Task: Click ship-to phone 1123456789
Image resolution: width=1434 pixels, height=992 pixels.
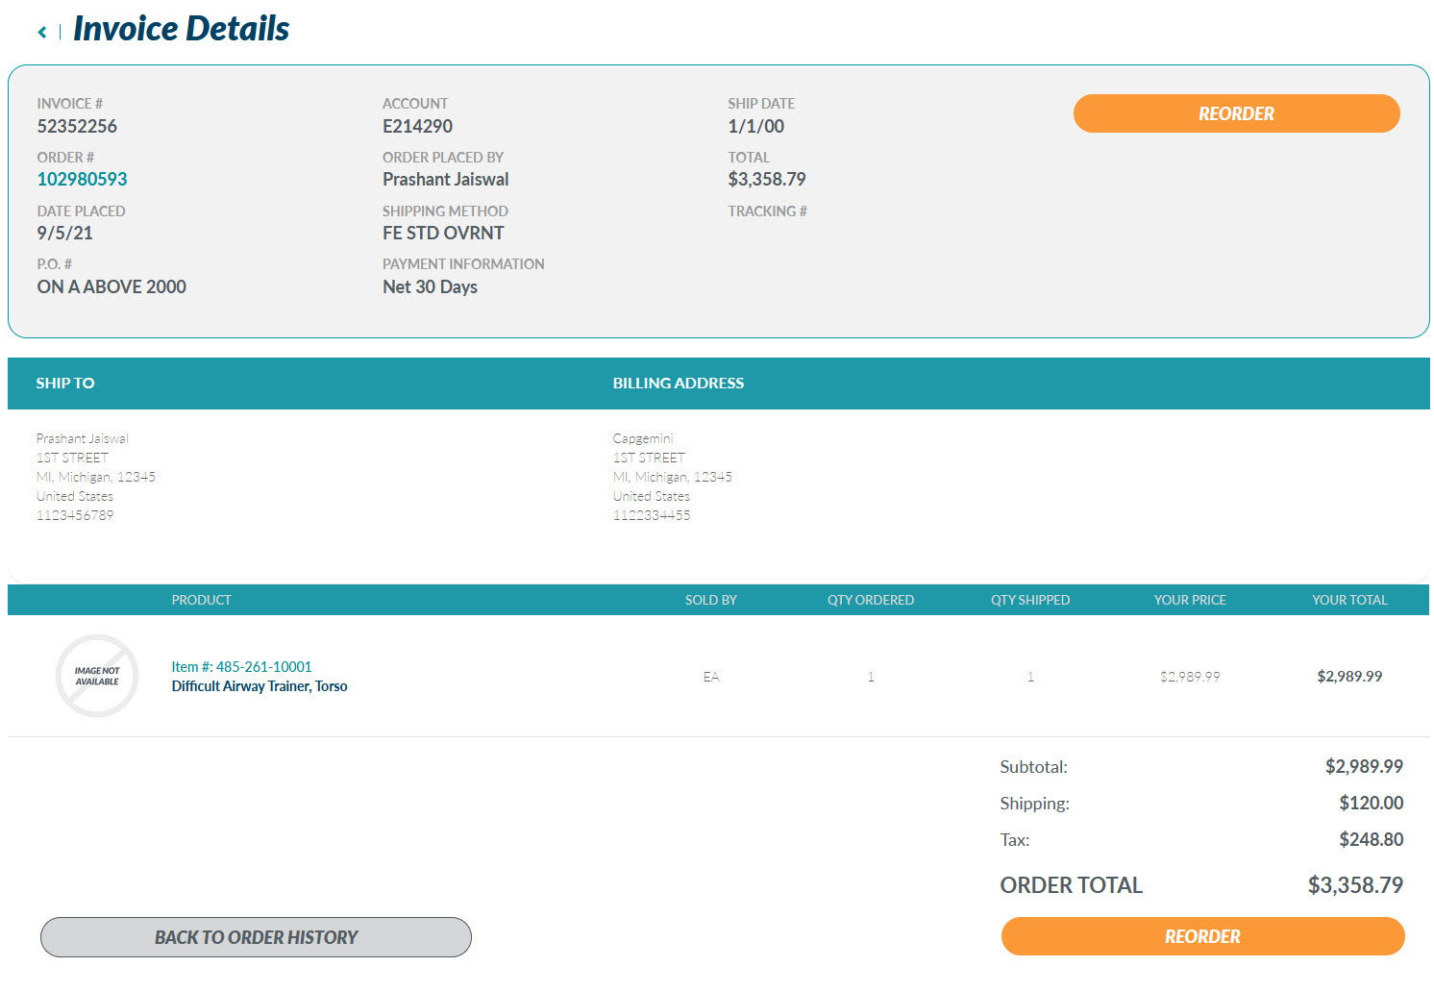Action: coord(75,515)
